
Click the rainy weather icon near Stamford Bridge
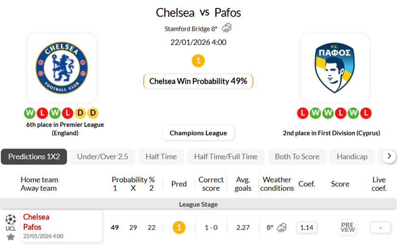coord(227,28)
